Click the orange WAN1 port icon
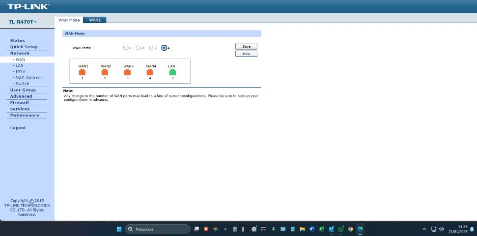The width and height of the screenshot is (477, 236). [x=82, y=72]
